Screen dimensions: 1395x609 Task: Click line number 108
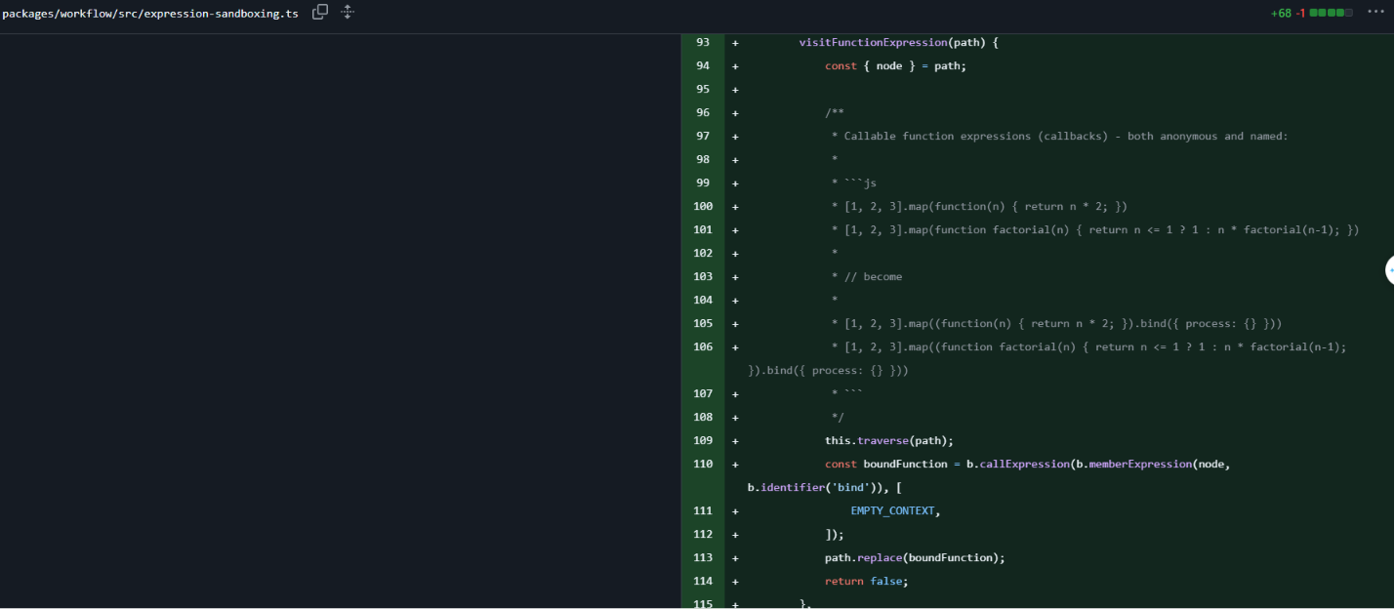[x=703, y=418]
